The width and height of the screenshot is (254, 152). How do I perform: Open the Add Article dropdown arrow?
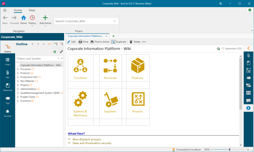45,26
